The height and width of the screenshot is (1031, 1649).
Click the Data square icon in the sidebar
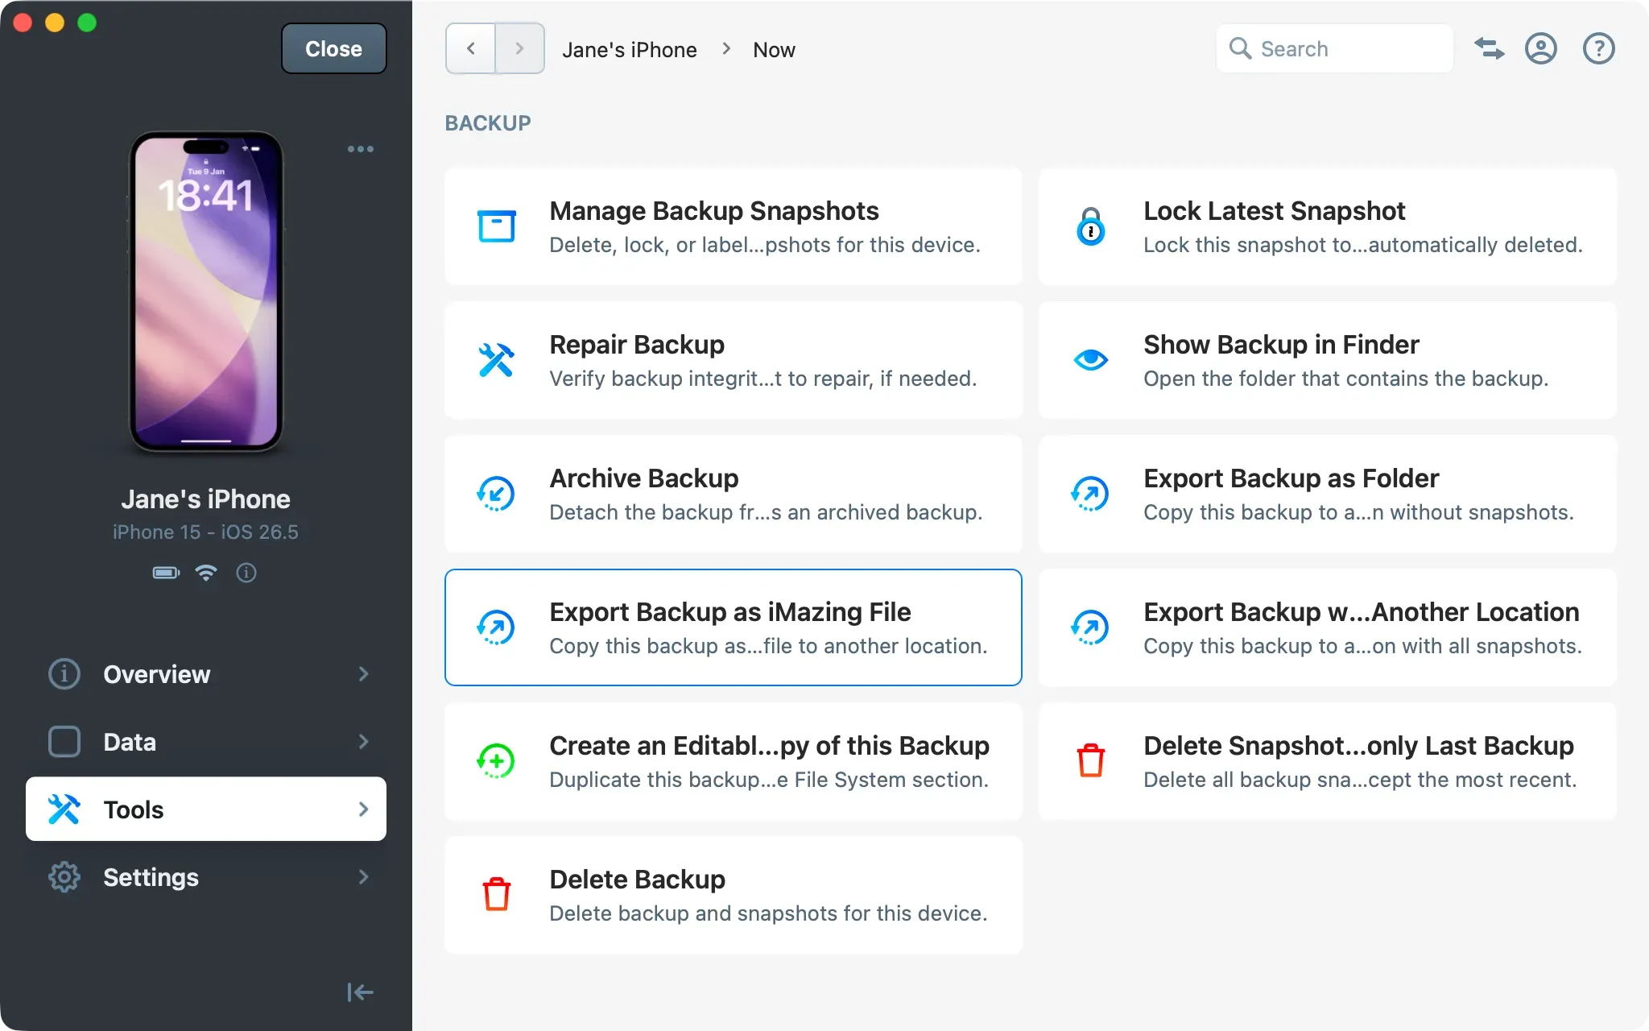point(64,742)
